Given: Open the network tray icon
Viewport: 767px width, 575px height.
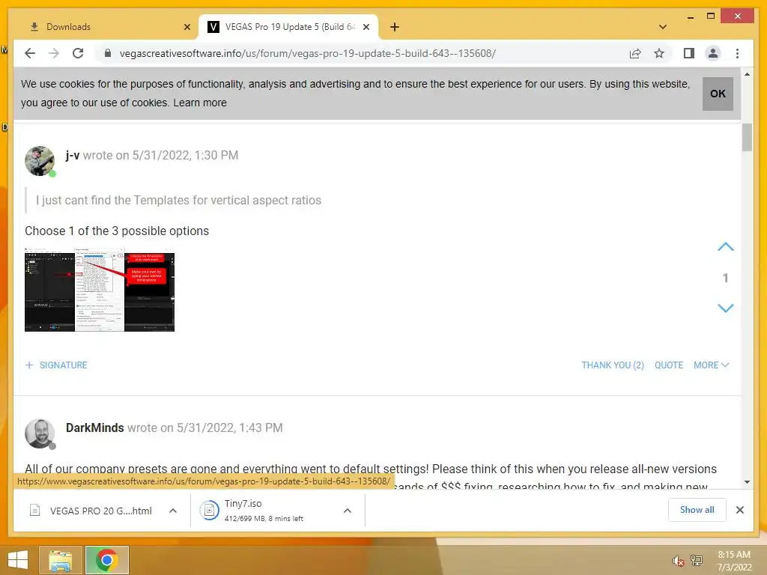Looking at the screenshot, I should (x=696, y=561).
